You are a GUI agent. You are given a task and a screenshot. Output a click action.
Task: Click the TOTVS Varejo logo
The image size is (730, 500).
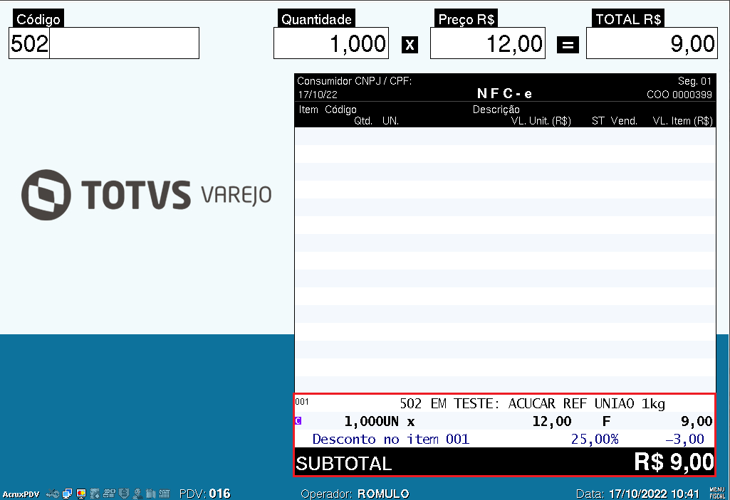click(x=146, y=195)
